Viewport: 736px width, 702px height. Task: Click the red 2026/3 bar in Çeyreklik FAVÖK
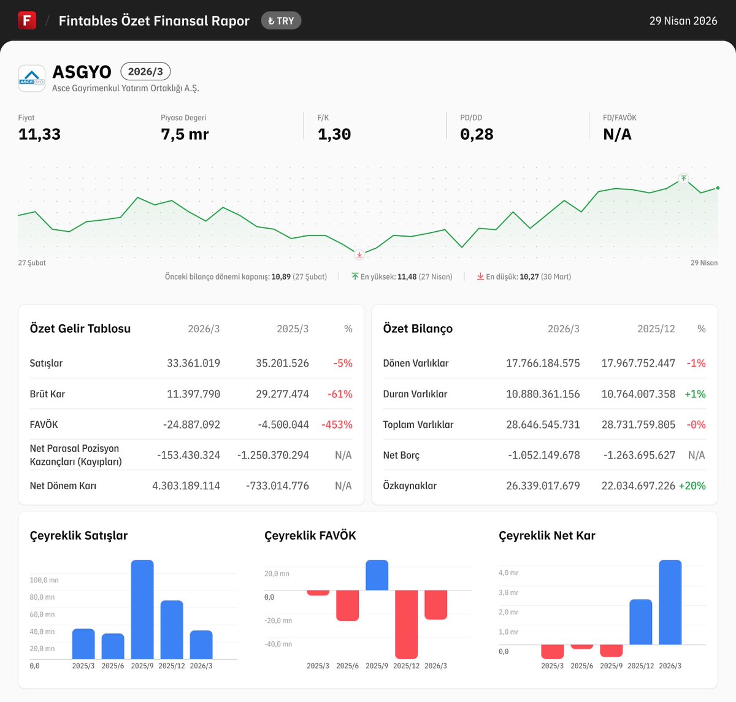click(436, 605)
